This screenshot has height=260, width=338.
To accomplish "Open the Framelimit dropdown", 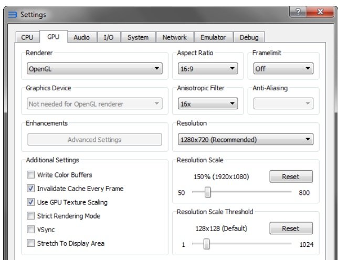I will tap(283, 68).
